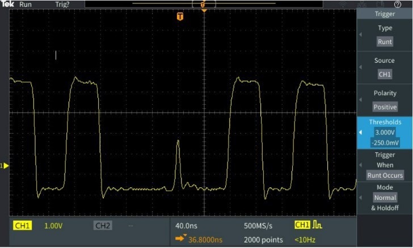Click the Trig? status indicator
The width and height of the screenshot is (413, 248).
tap(62, 5)
